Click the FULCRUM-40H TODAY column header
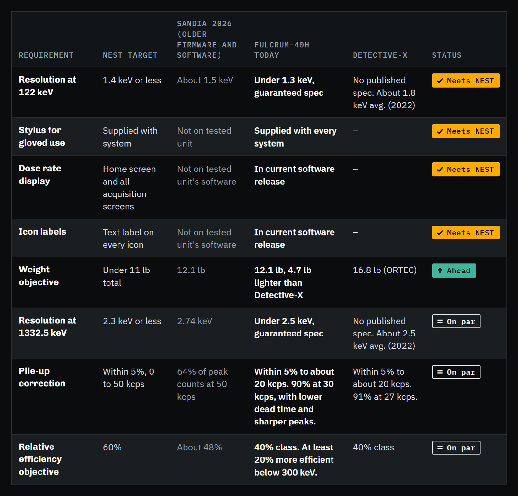The image size is (518, 496). (282, 50)
